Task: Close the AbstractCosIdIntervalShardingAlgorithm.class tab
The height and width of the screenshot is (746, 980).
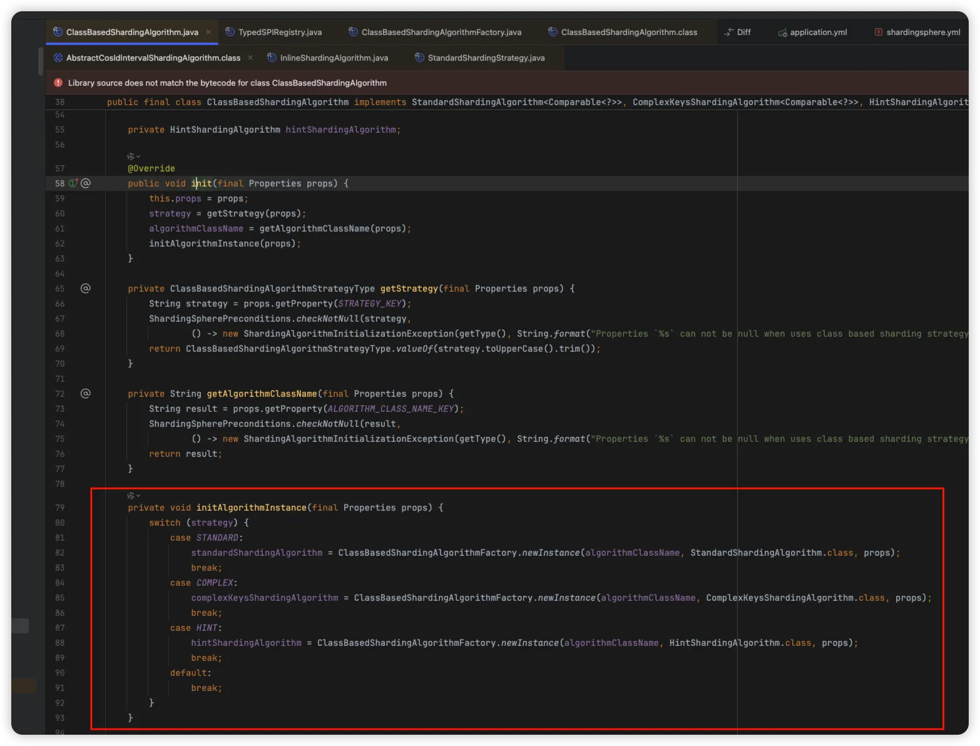Action: tap(250, 58)
